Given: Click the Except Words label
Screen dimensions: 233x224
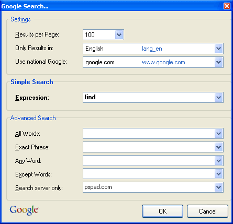Looking at the screenshot, I should [x=34, y=174].
